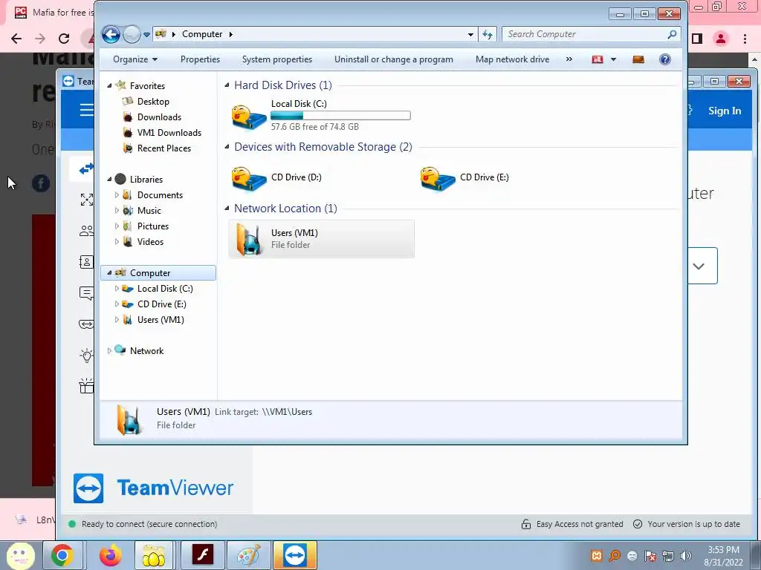The height and width of the screenshot is (570, 761).
Task: Select the CD Drive (E:) icon in main pane
Action: tap(437, 178)
